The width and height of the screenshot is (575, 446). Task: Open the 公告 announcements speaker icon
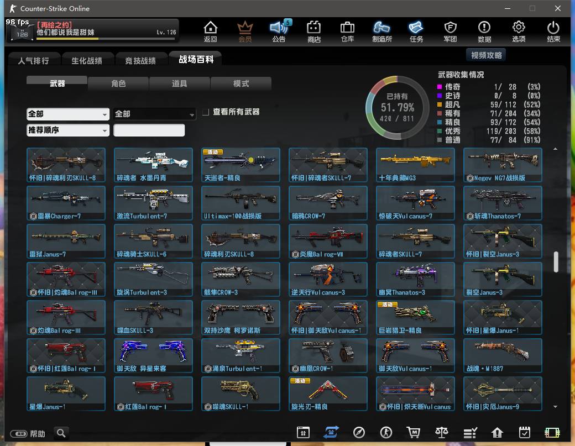click(279, 31)
